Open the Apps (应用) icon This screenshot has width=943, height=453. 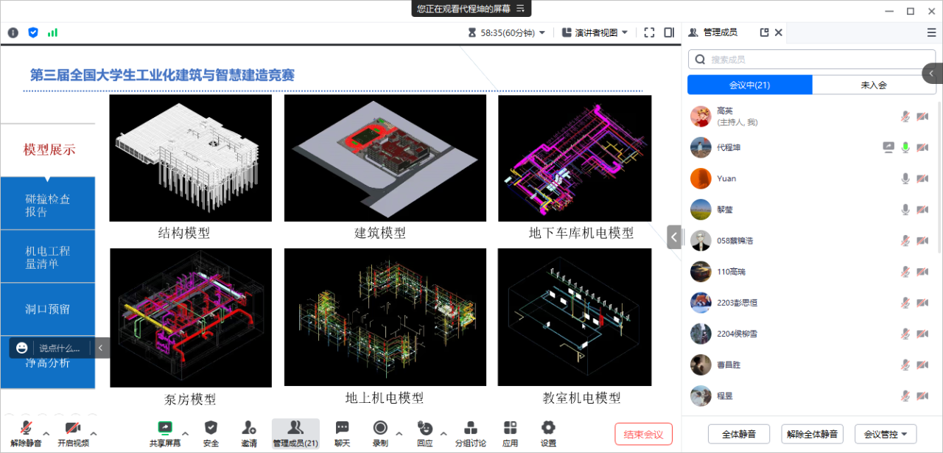tap(511, 433)
